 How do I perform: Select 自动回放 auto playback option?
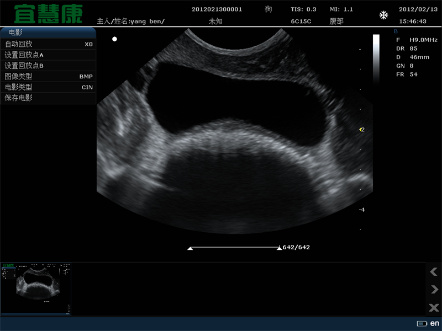pyautogui.click(x=48, y=44)
